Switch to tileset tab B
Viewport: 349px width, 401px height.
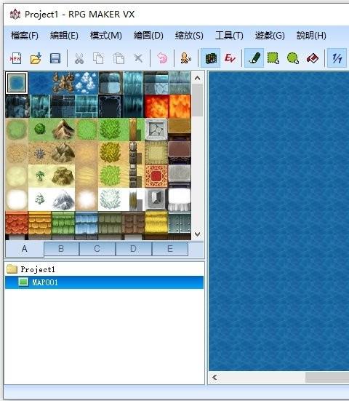[x=61, y=249]
